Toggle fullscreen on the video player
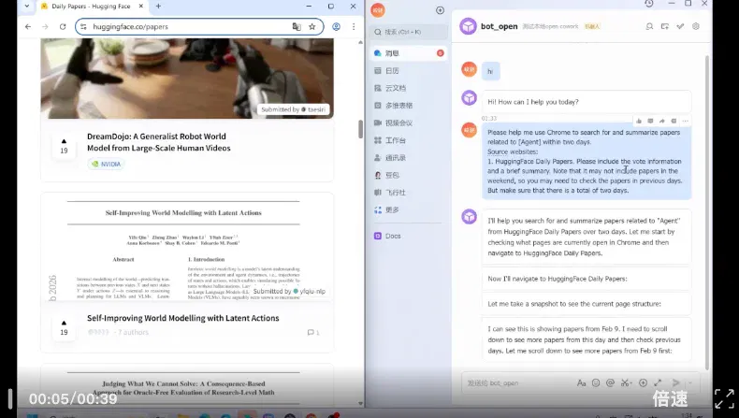739x418 pixels. click(x=724, y=398)
